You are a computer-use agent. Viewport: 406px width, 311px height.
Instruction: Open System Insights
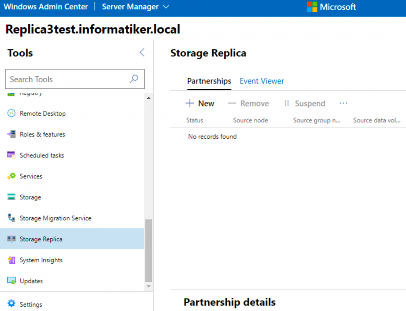click(42, 260)
